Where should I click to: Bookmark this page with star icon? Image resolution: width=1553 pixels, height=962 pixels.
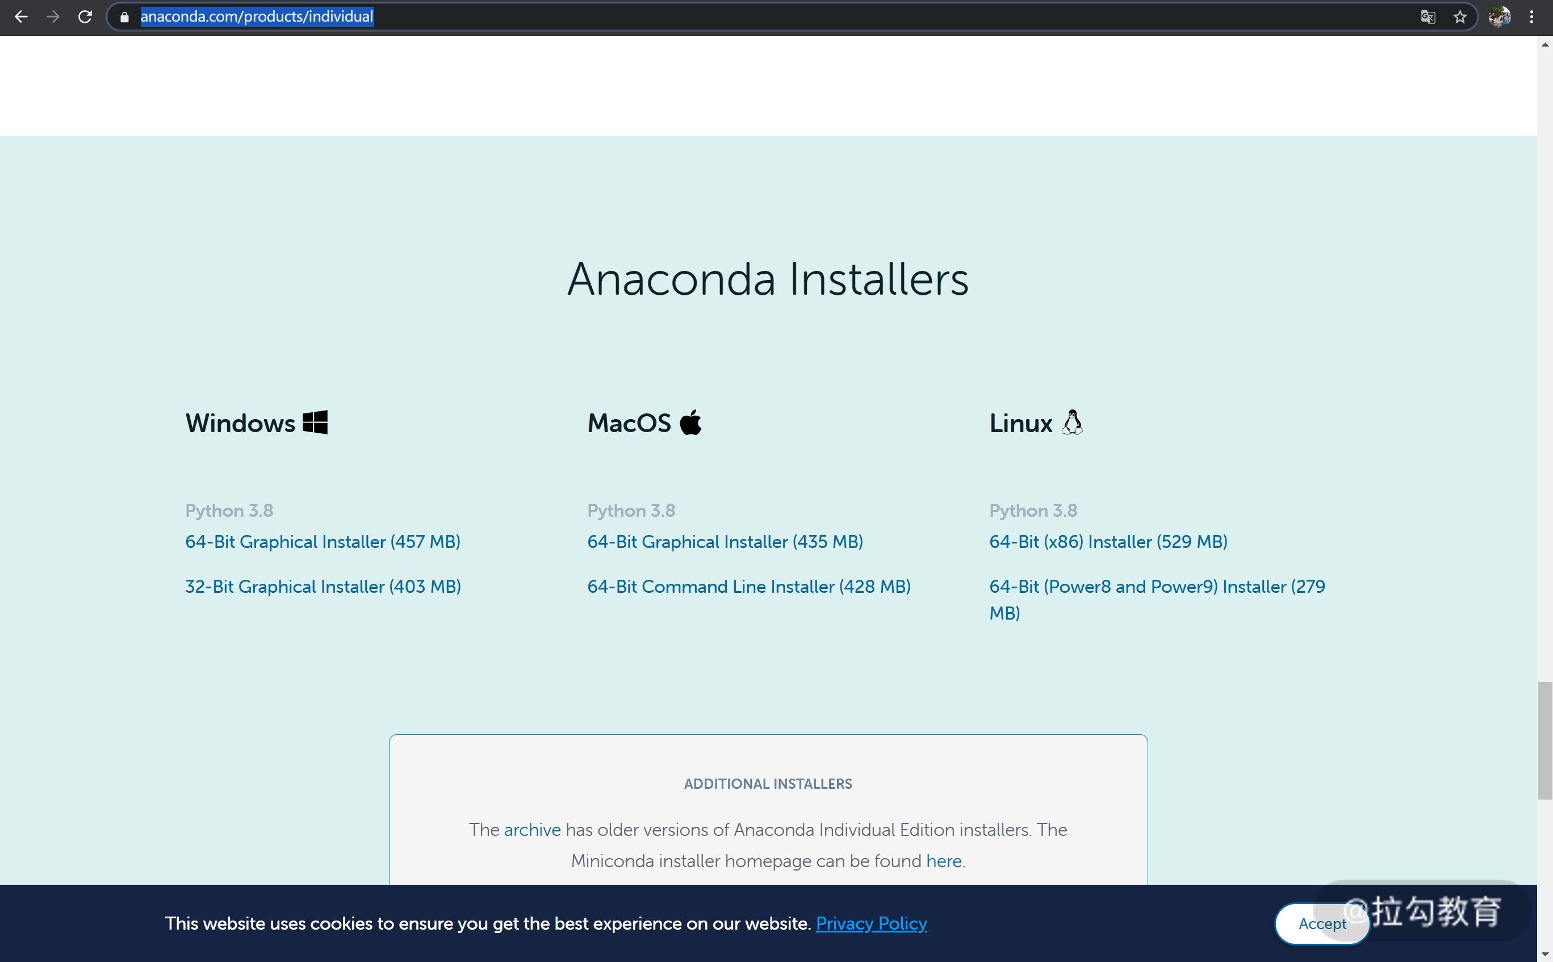pyautogui.click(x=1459, y=17)
